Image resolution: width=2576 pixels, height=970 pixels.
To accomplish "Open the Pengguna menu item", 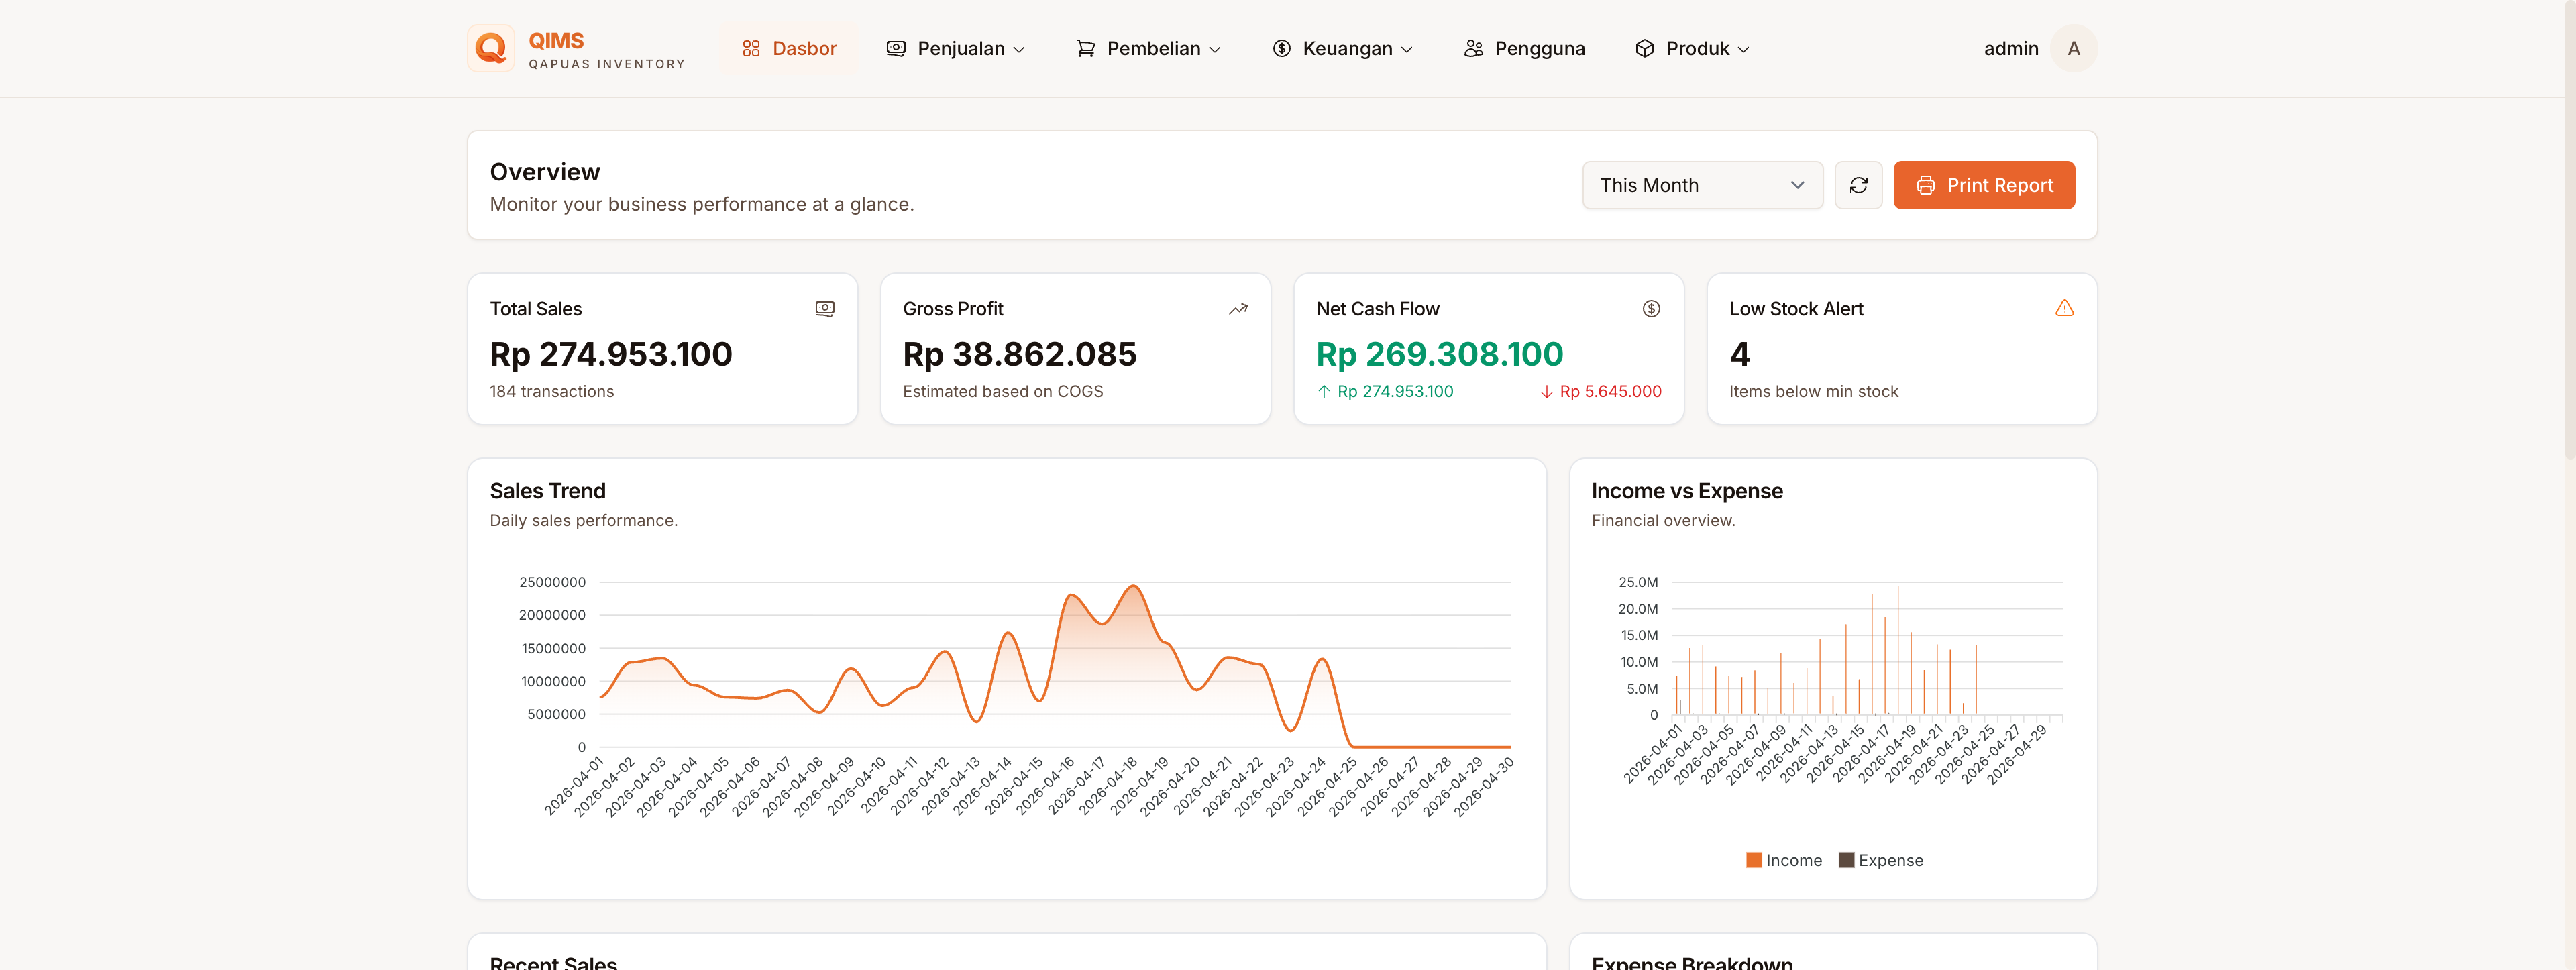I will pyautogui.click(x=1524, y=48).
